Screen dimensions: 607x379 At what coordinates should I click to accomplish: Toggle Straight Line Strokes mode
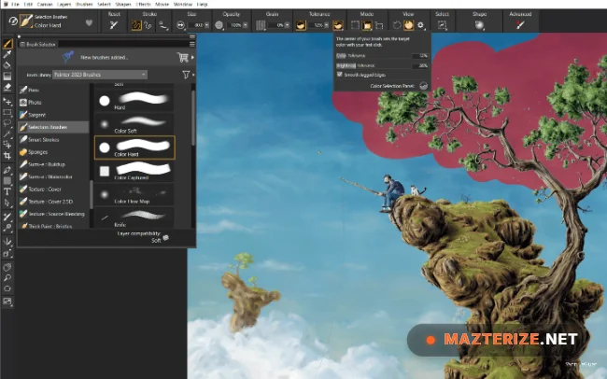click(148, 25)
